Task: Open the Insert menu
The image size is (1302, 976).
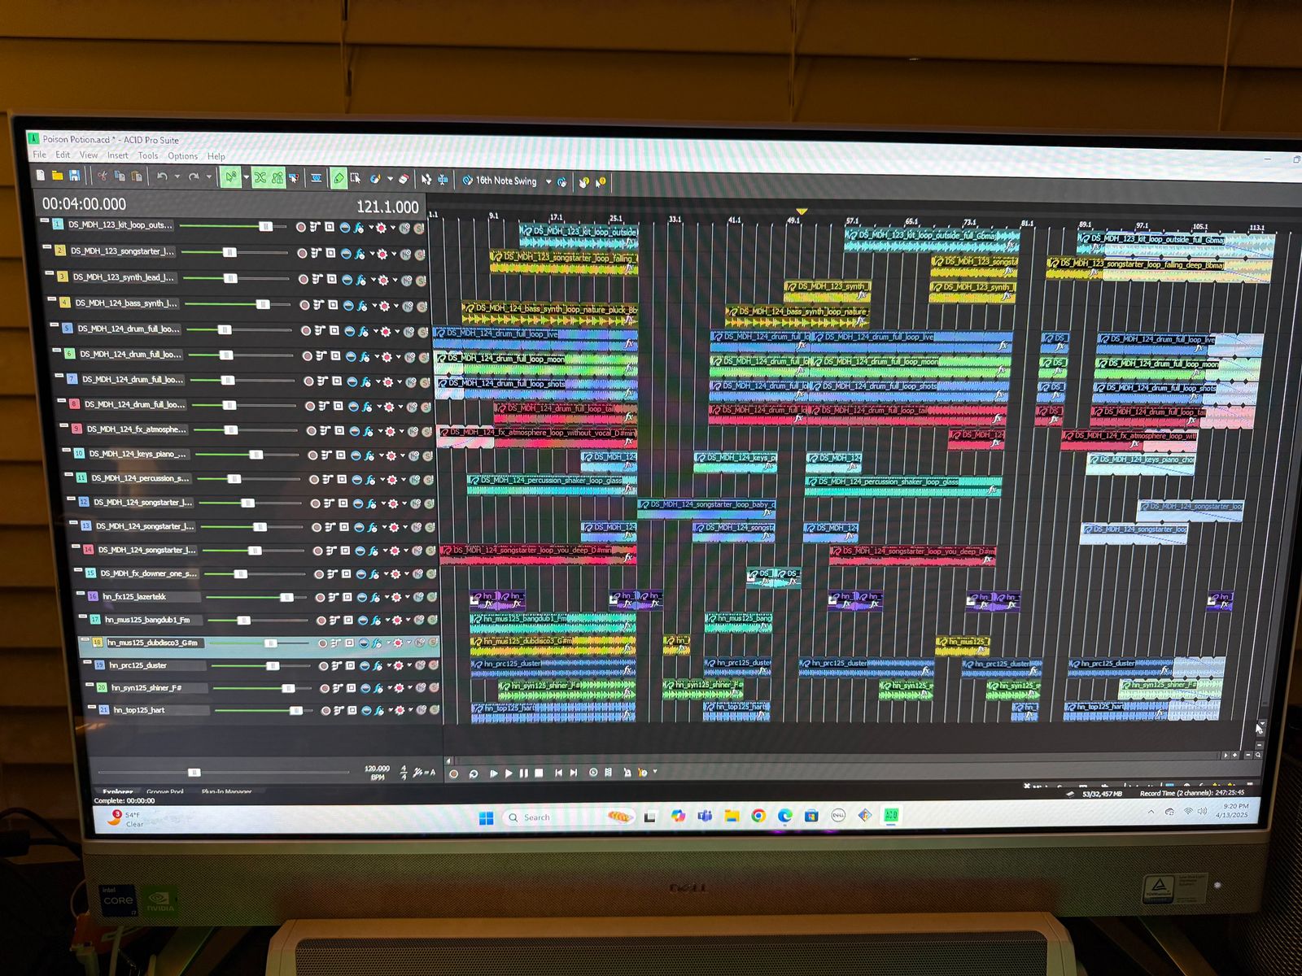Action: coord(118,155)
